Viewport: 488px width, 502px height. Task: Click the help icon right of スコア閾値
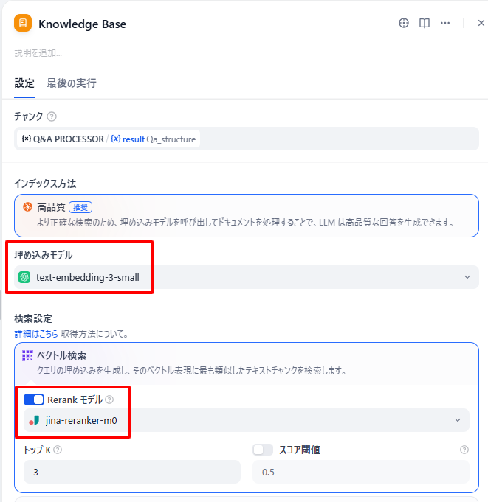tap(464, 450)
